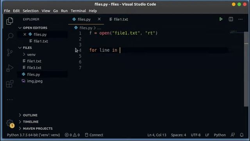Split the editor to the right
This screenshot has height=141, width=250.
point(231,19)
